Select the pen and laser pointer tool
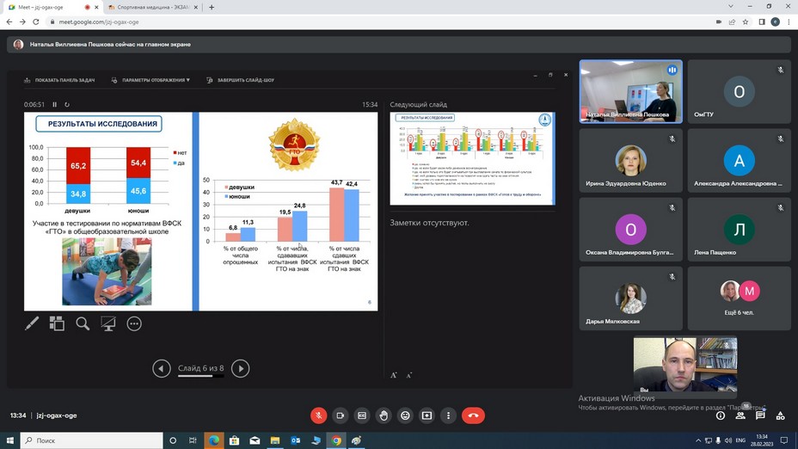The image size is (798, 449). (x=32, y=323)
